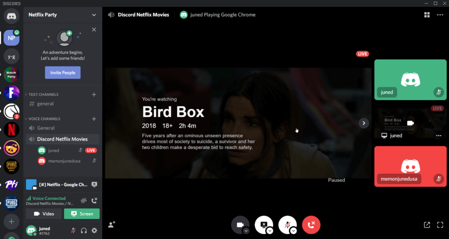Viewport: 449px width, 239px height.
Task: Create a new text channel
Action: point(94,95)
